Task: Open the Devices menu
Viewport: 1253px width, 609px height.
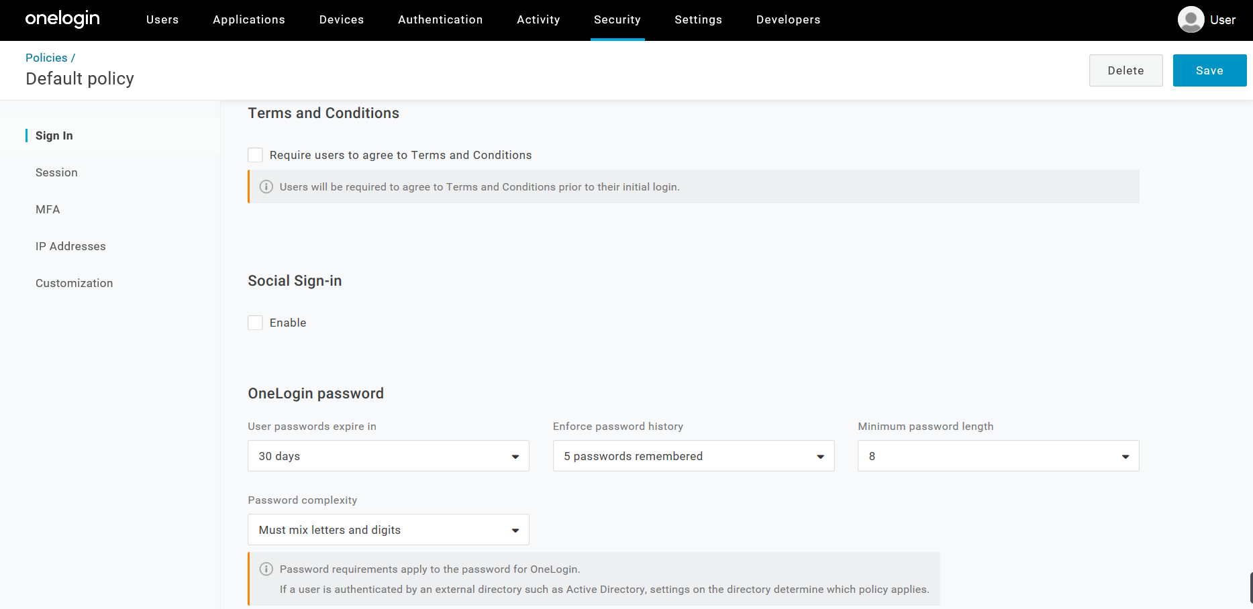Action: (342, 19)
